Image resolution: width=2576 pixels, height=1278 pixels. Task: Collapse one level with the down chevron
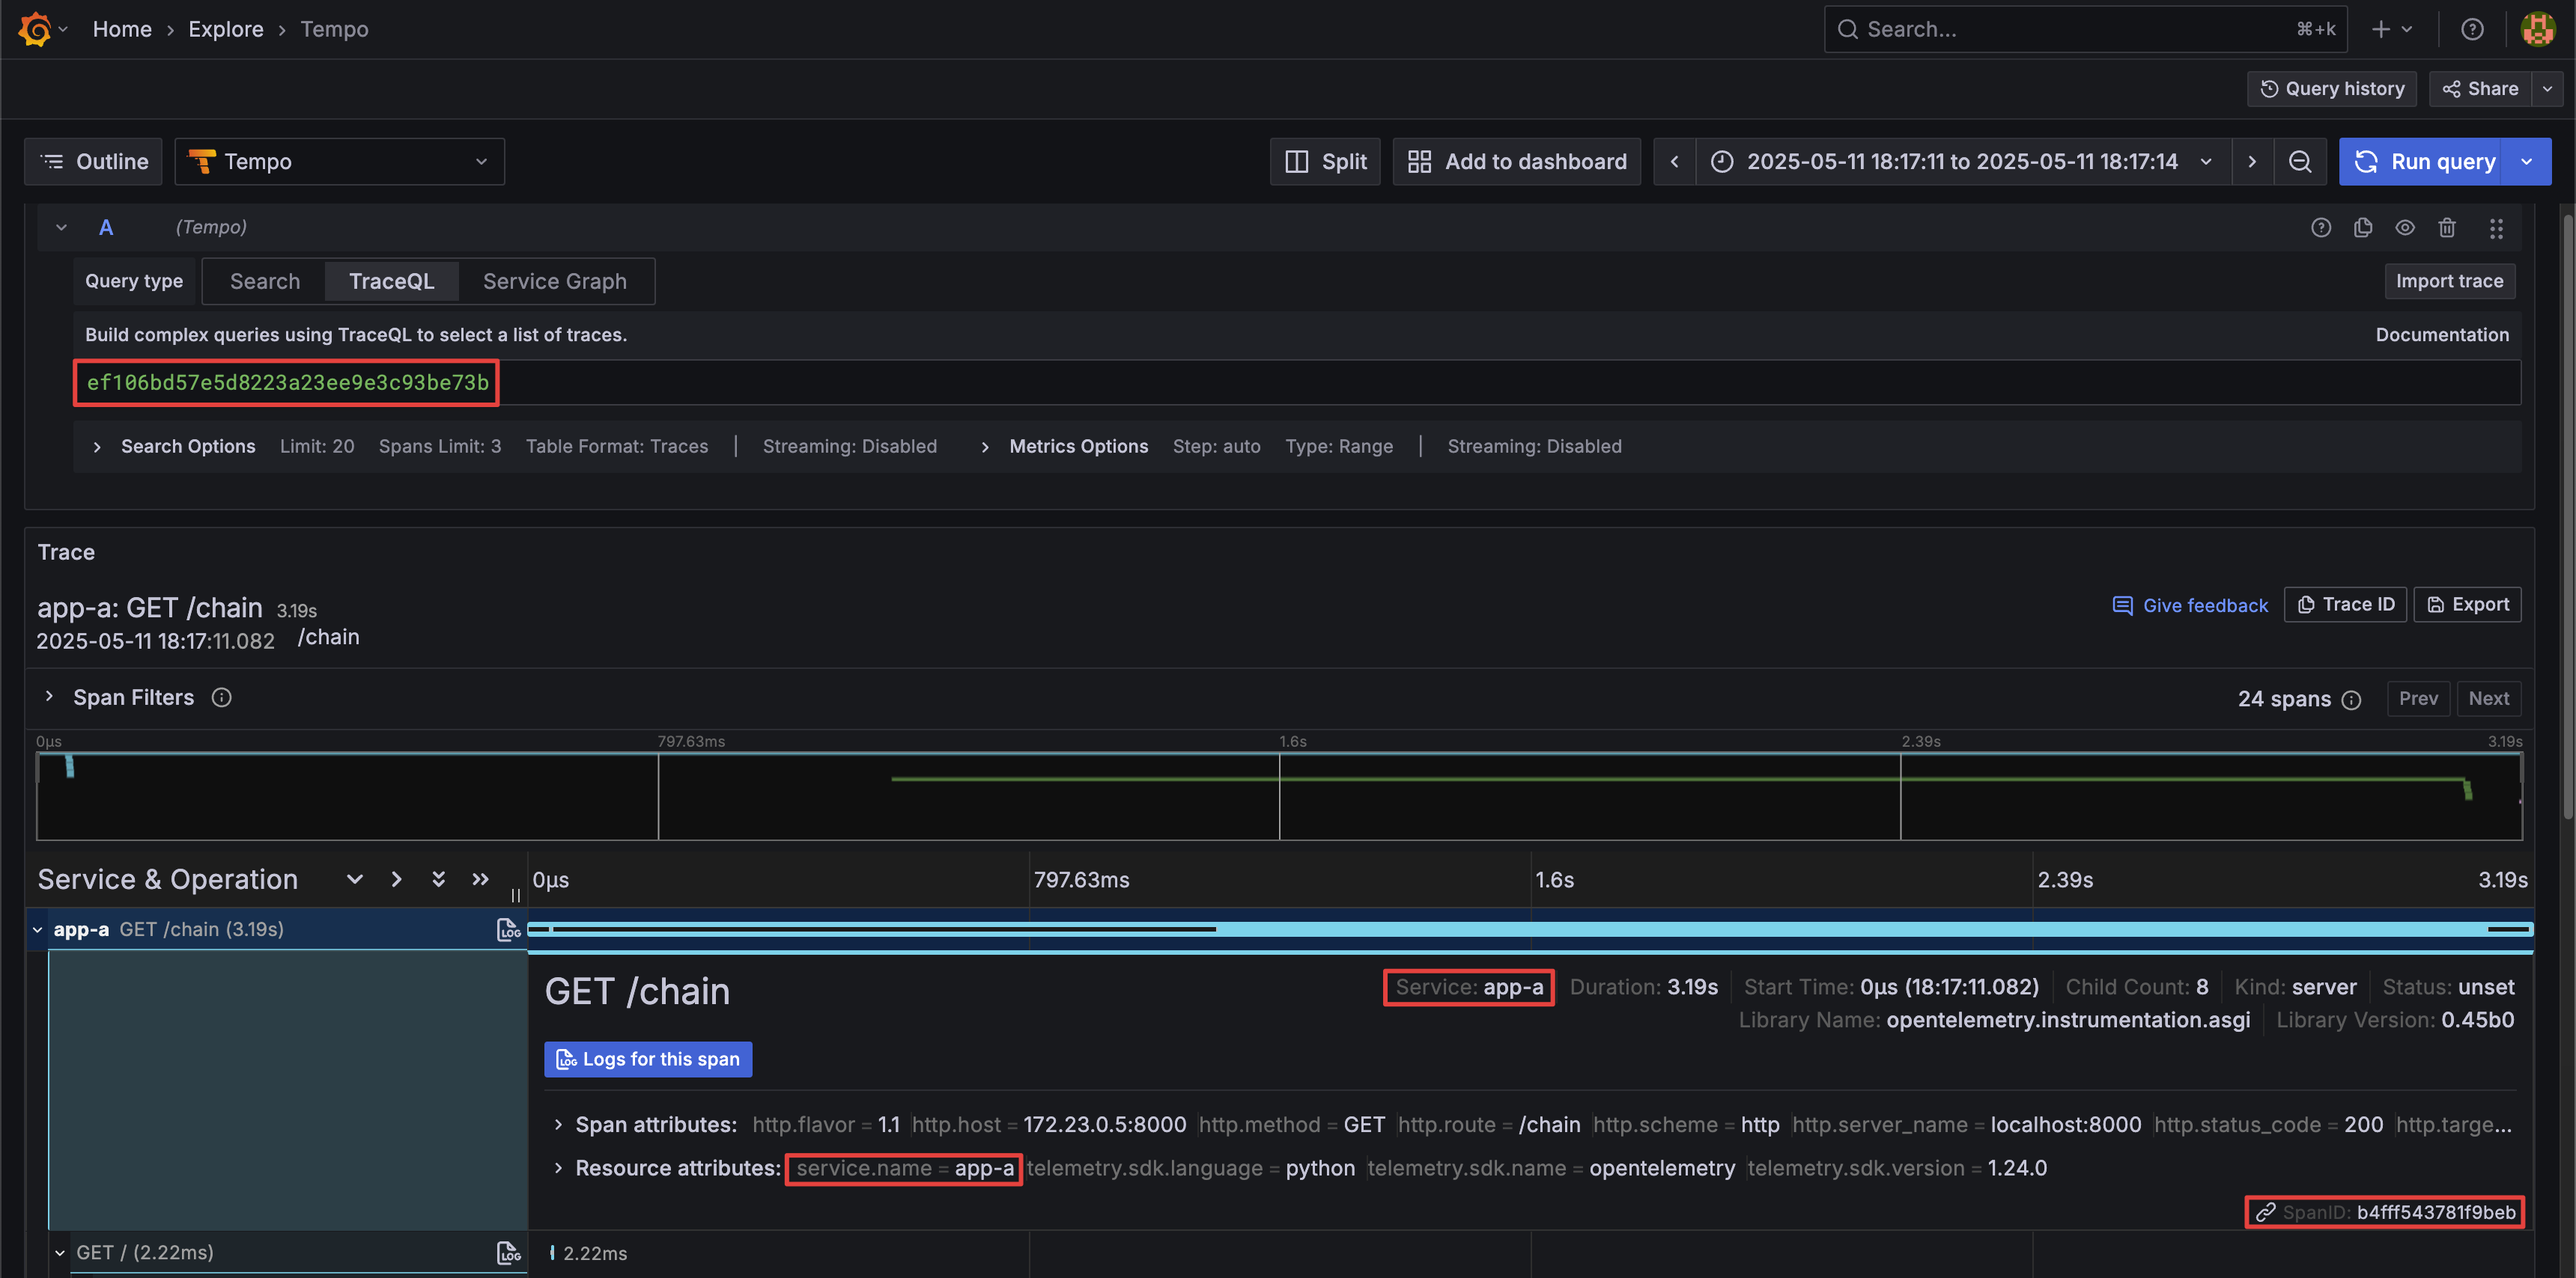354,879
